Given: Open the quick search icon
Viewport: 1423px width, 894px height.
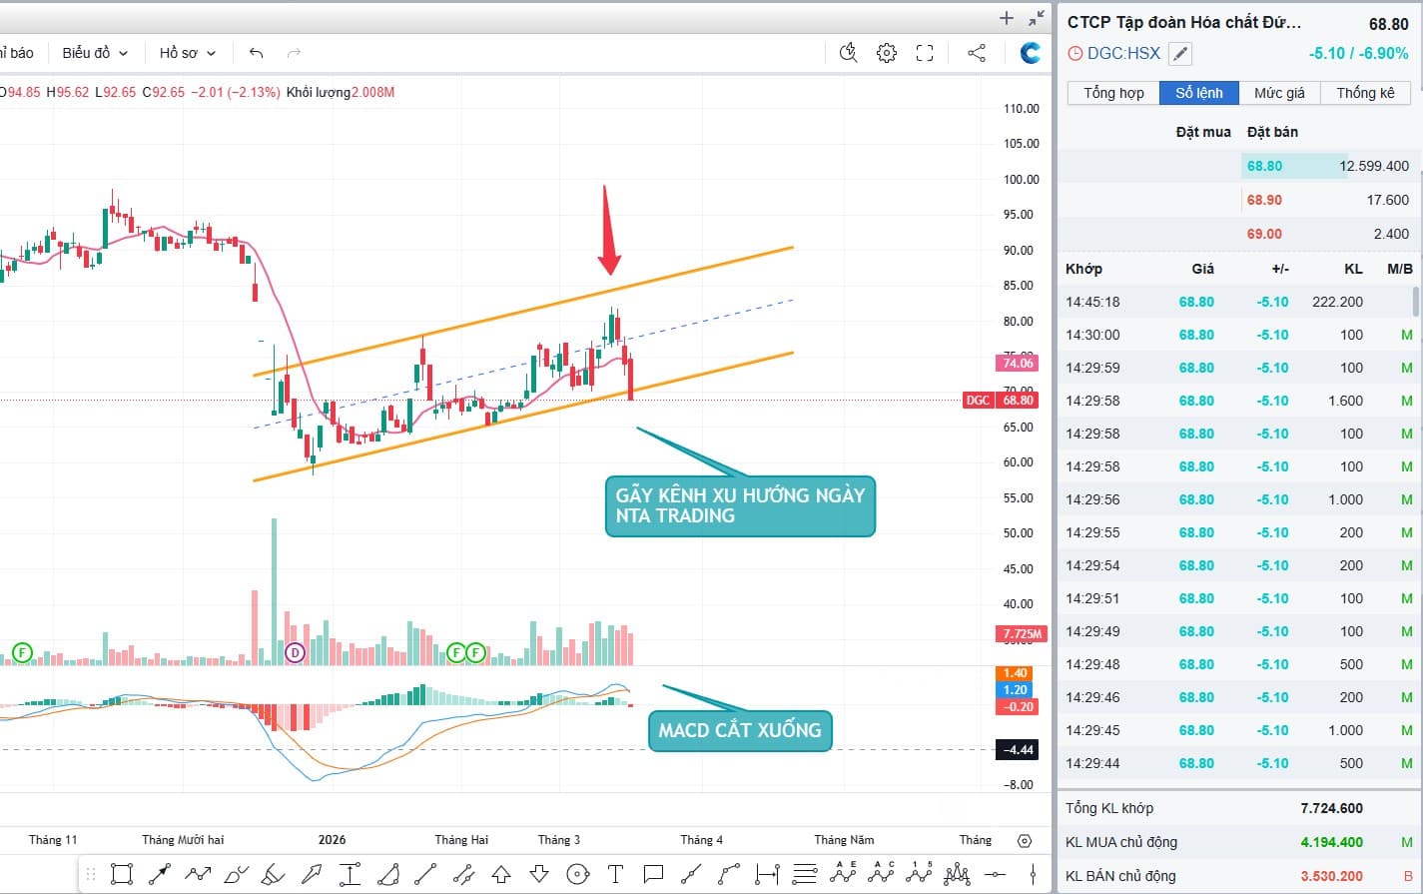Looking at the screenshot, I should pos(849,53).
